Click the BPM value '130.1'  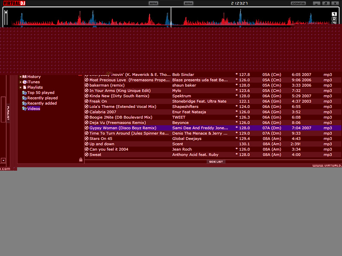click(245, 144)
